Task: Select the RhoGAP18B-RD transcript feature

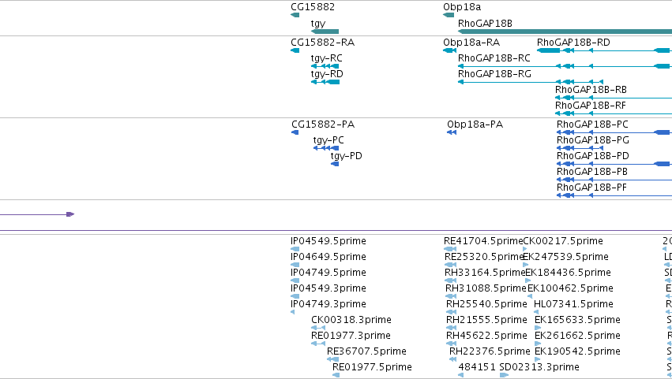Action: point(604,50)
